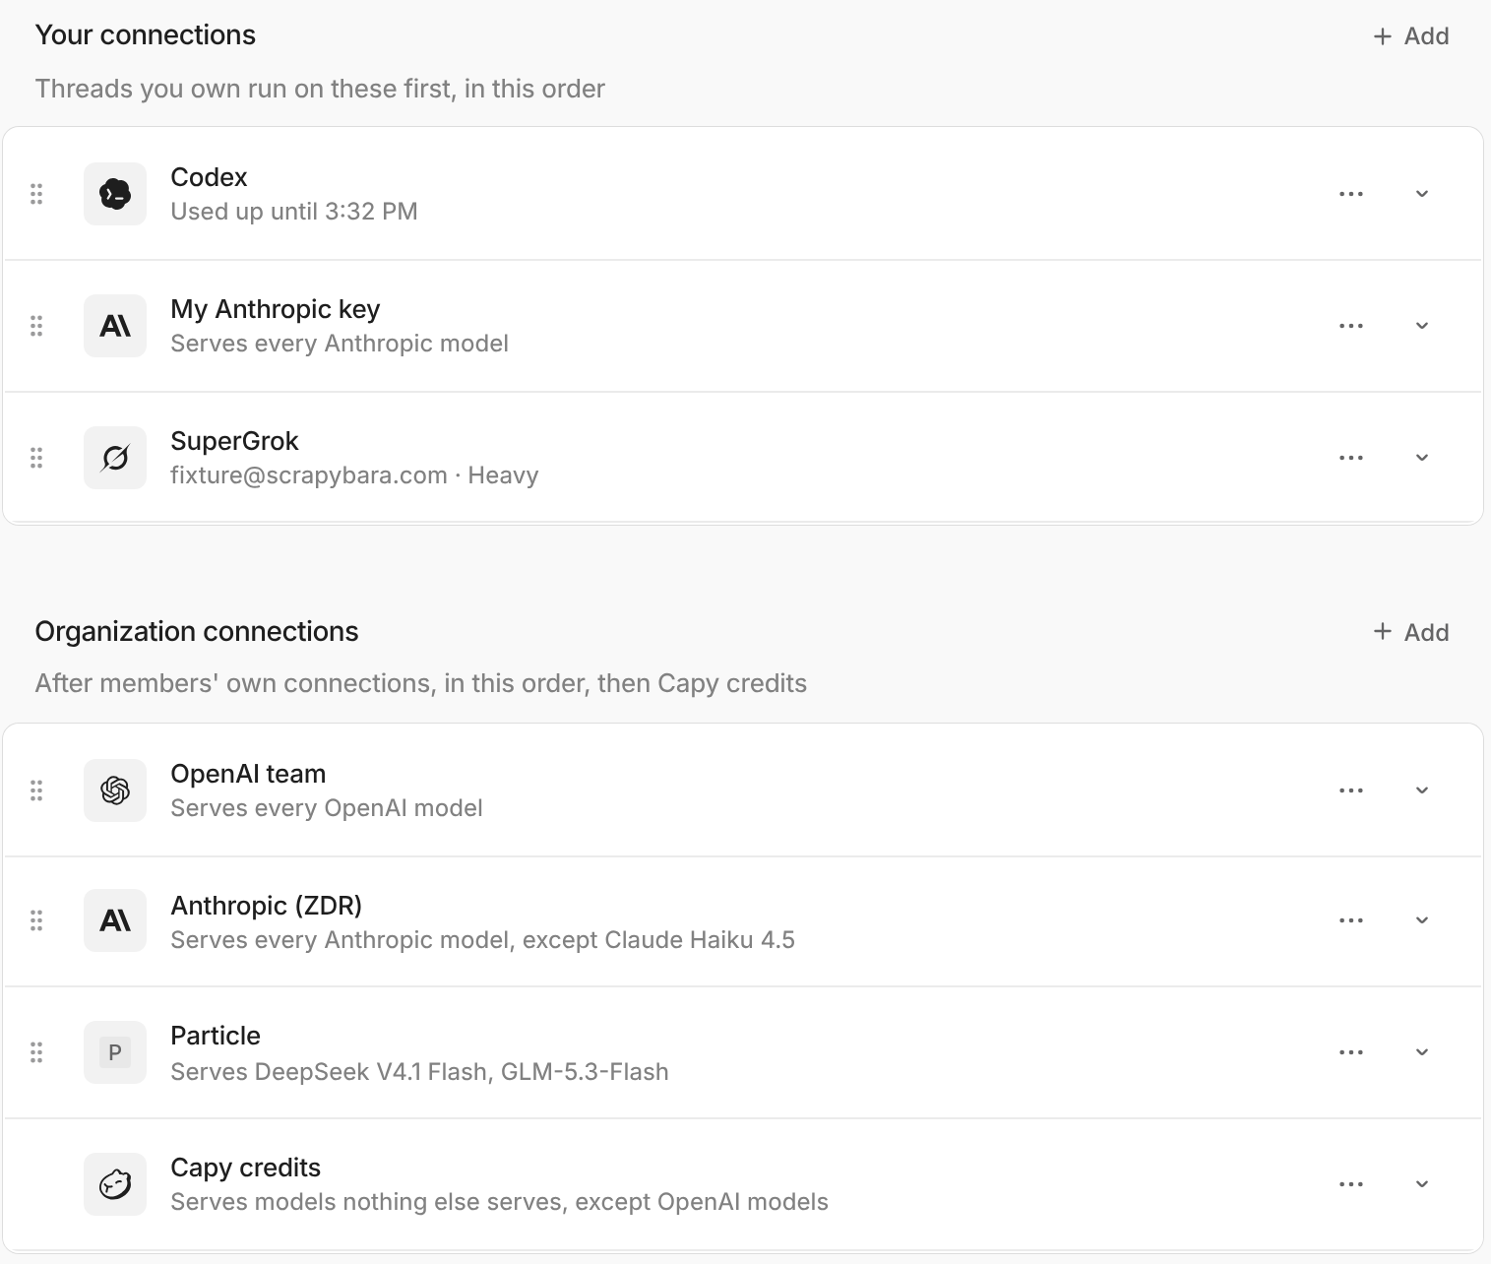Click the OpenAI team drag handle
The width and height of the screenshot is (1491, 1264).
[36, 790]
